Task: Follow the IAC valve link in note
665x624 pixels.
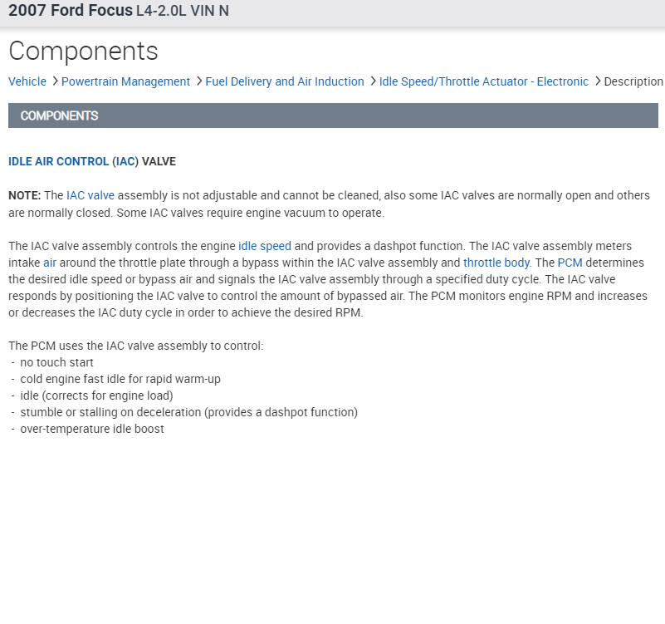Action: click(x=90, y=195)
